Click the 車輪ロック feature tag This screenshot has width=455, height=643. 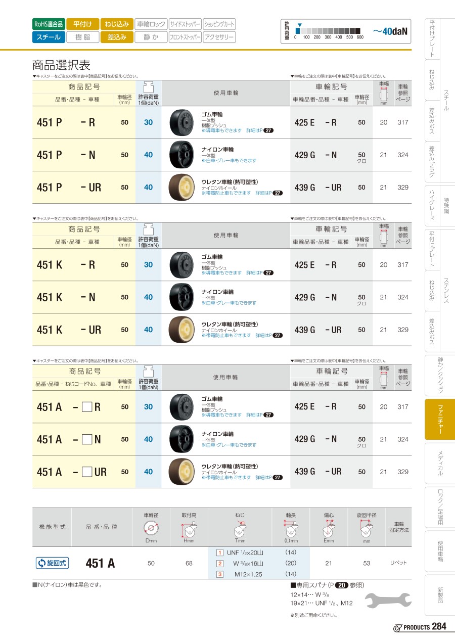[x=151, y=24]
